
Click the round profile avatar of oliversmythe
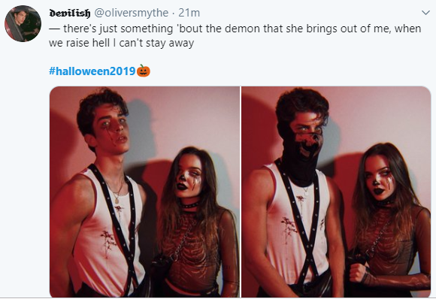click(x=23, y=23)
